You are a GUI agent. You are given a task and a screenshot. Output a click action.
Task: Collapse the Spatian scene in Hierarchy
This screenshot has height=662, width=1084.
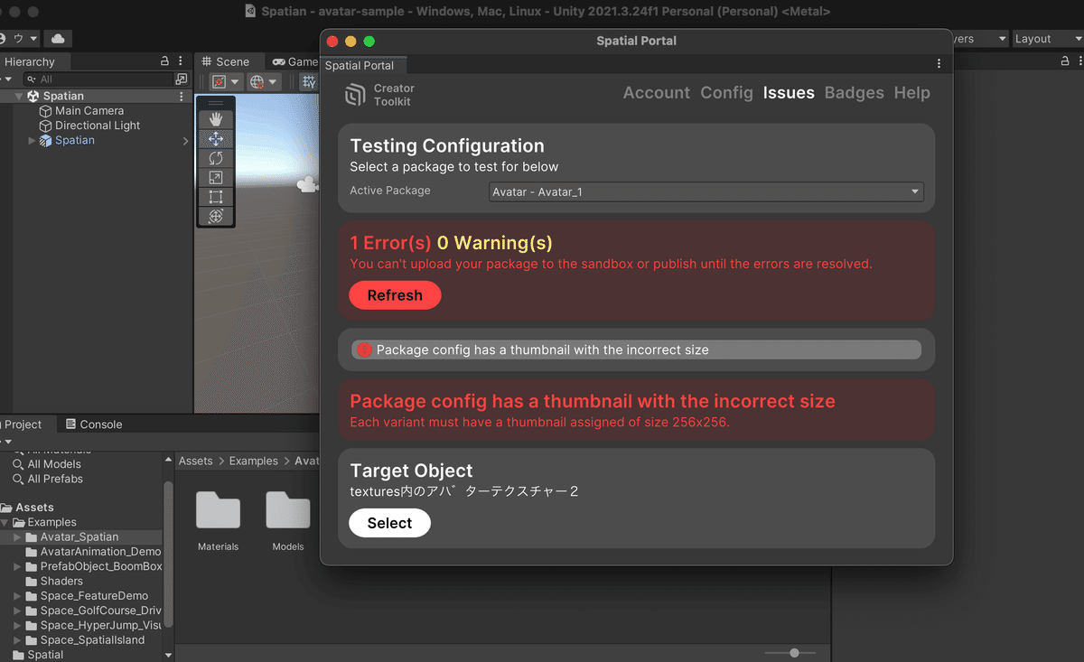(x=19, y=96)
